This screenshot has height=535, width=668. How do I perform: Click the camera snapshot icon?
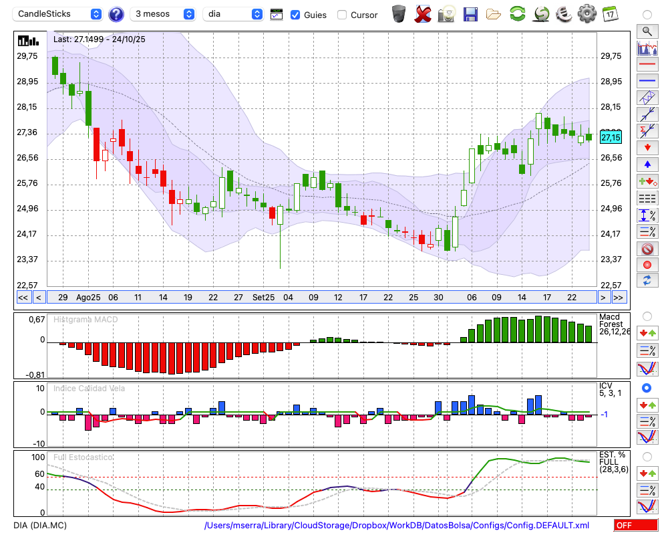pos(447,14)
